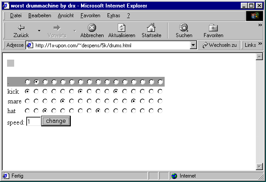Image resolution: width=266 pixels, height=182 pixels.
Task: Click the change speed button
Action: tap(56, 121)
